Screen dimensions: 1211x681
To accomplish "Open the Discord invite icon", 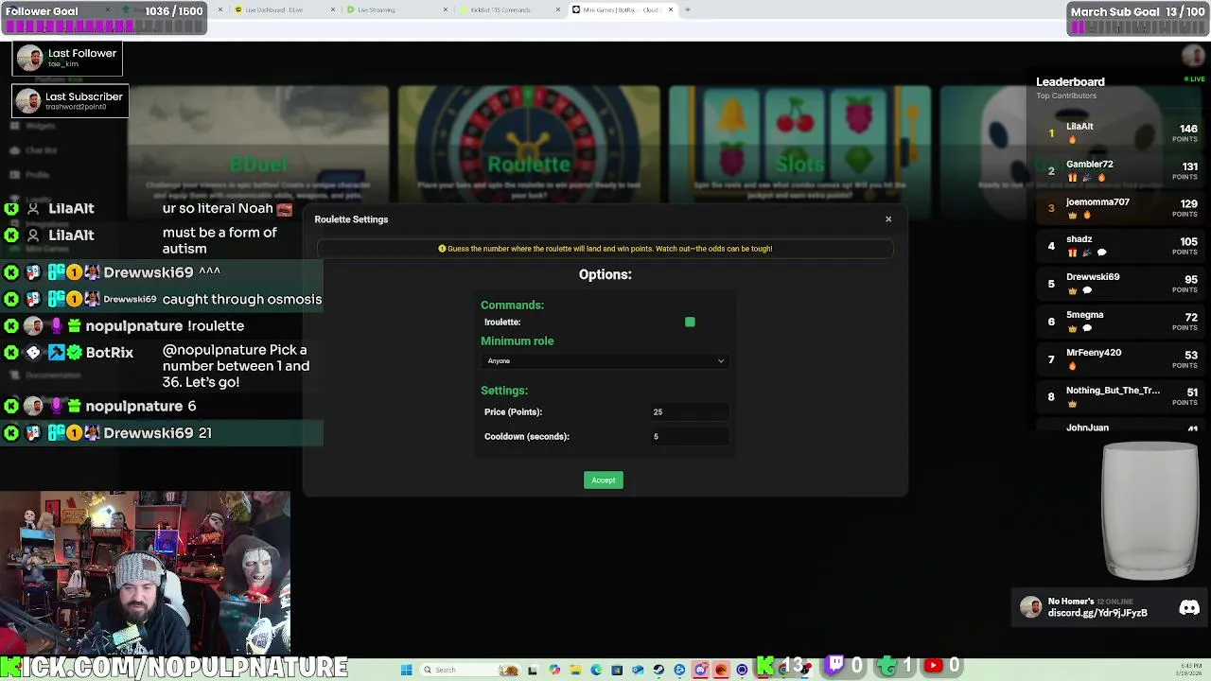I will click(x=1189, y=608).
